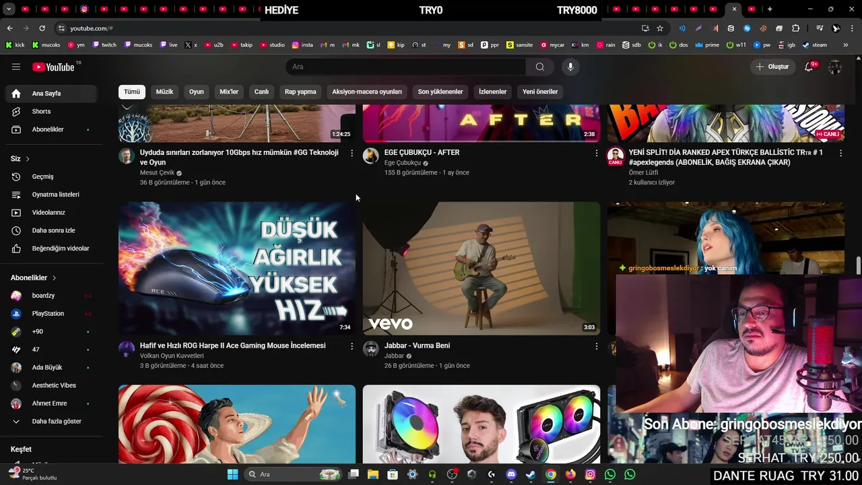The width and height of the screenshot is (862, 485).
Task: Go back with browser back arrow
Action: (x=9, y=28)
